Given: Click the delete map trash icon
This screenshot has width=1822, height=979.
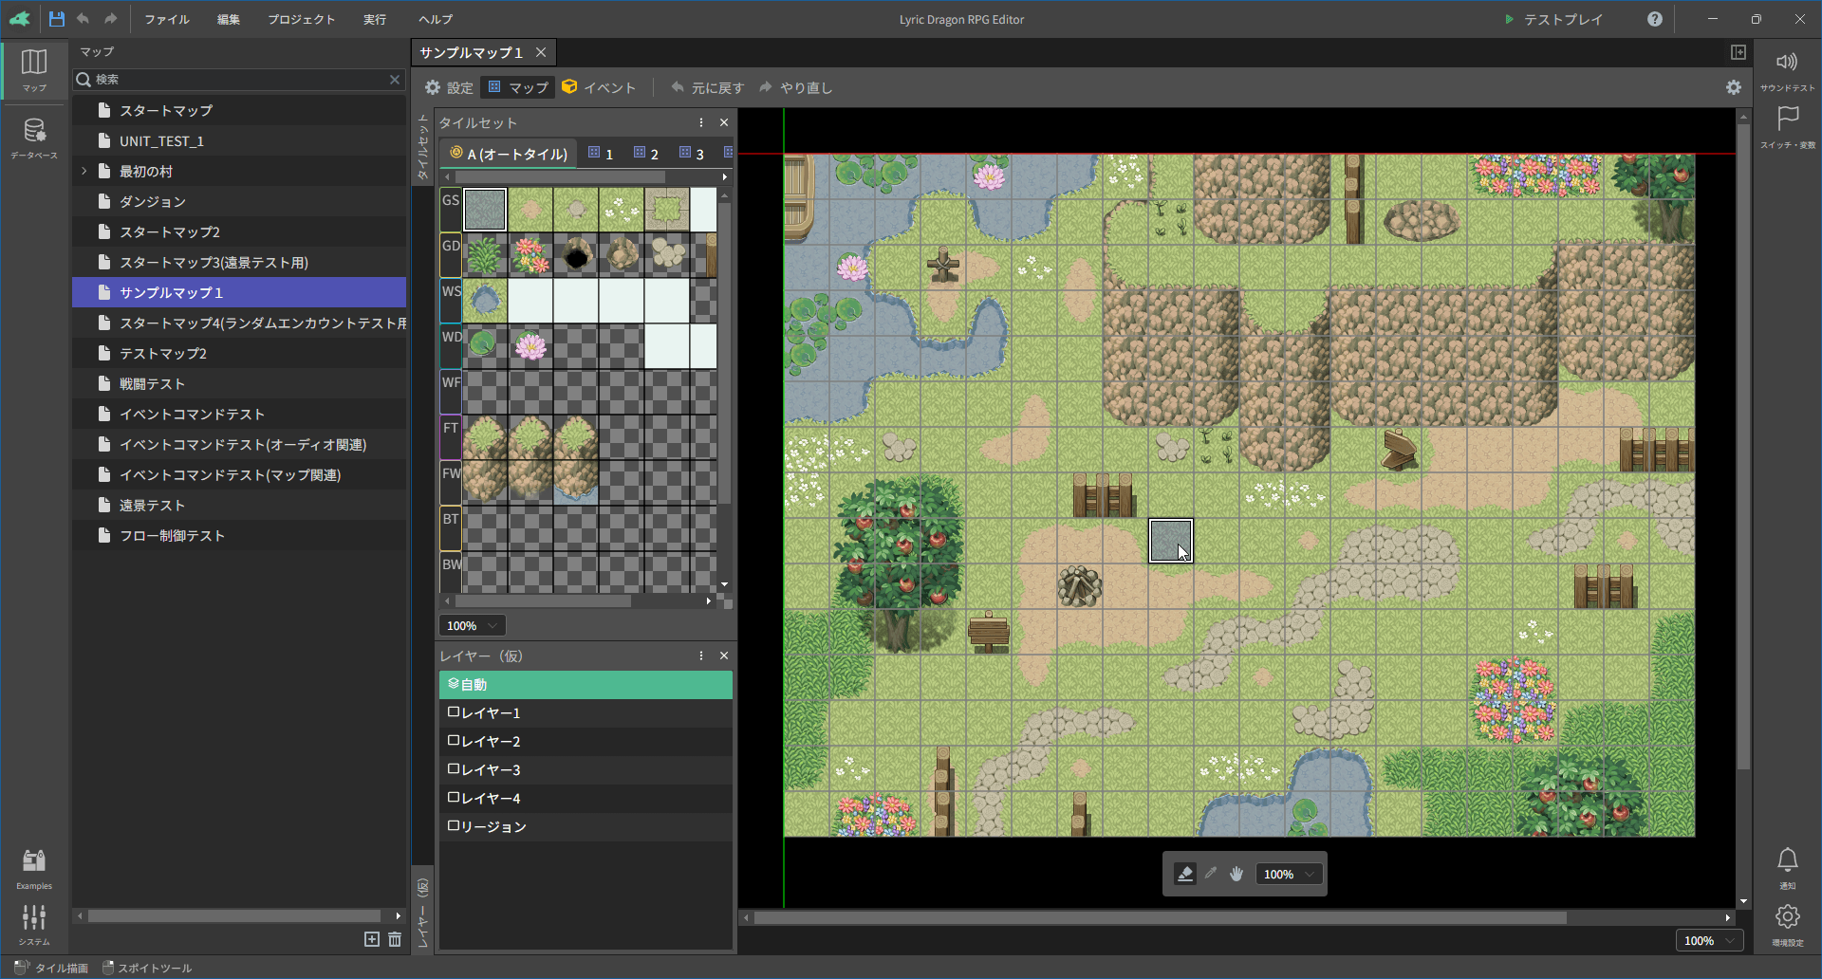Looking at the screenshot, I should coord(395,939).
